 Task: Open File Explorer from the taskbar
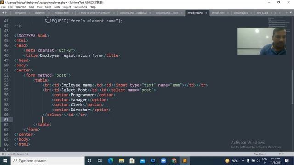(x=121, y=161)
